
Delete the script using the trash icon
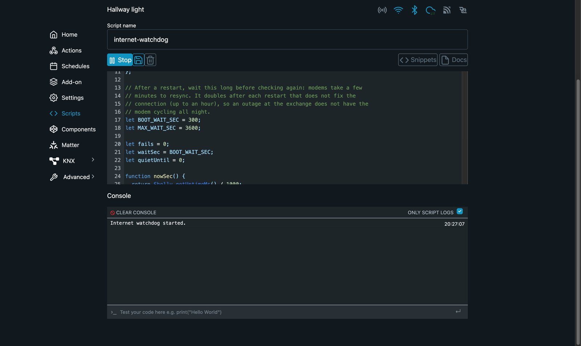point(150,60)
